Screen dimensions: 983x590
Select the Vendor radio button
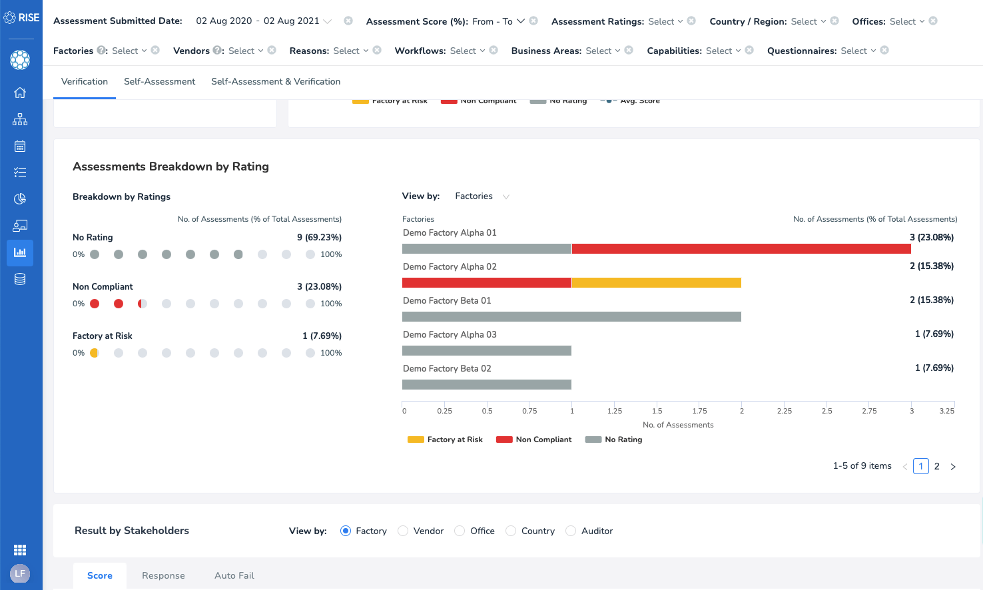[x=403, y=531]
